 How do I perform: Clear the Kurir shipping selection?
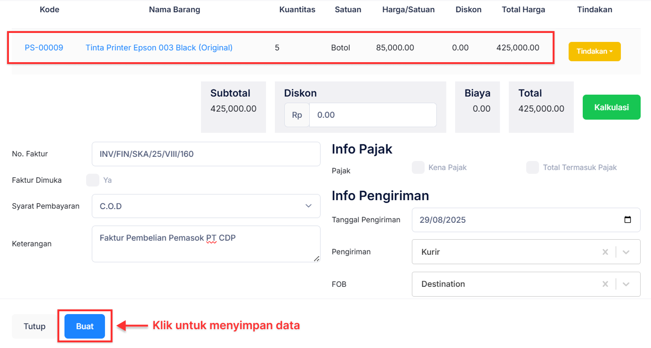(605, 251)
